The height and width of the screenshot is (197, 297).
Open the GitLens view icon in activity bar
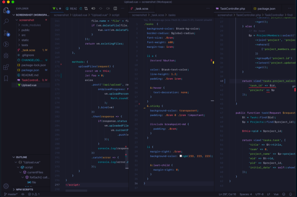click(x=6, y=44)
